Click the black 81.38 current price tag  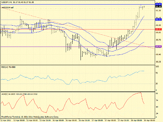click(x=158, y=7)
